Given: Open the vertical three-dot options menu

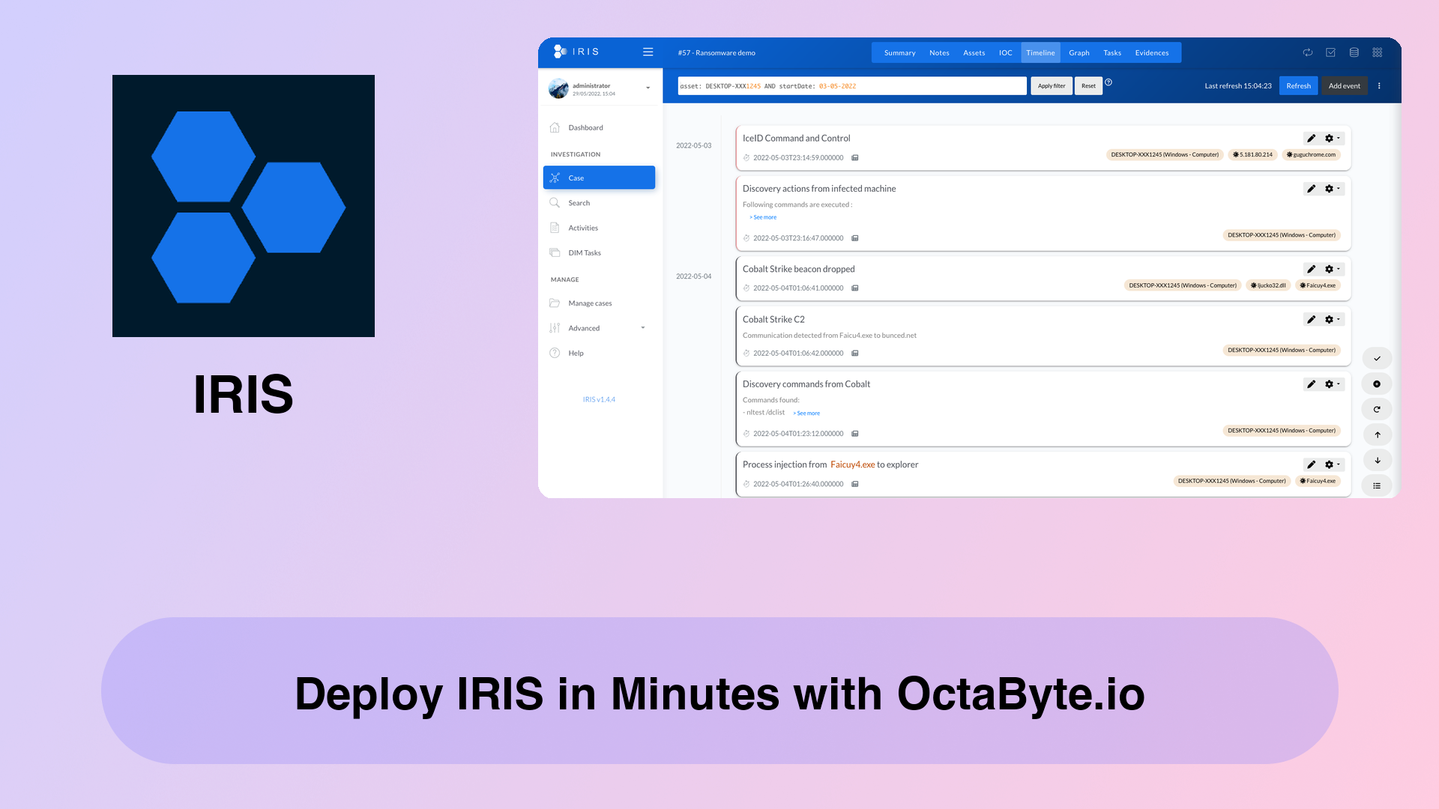Looking at the screenshot, I should tap(1379, 86).
